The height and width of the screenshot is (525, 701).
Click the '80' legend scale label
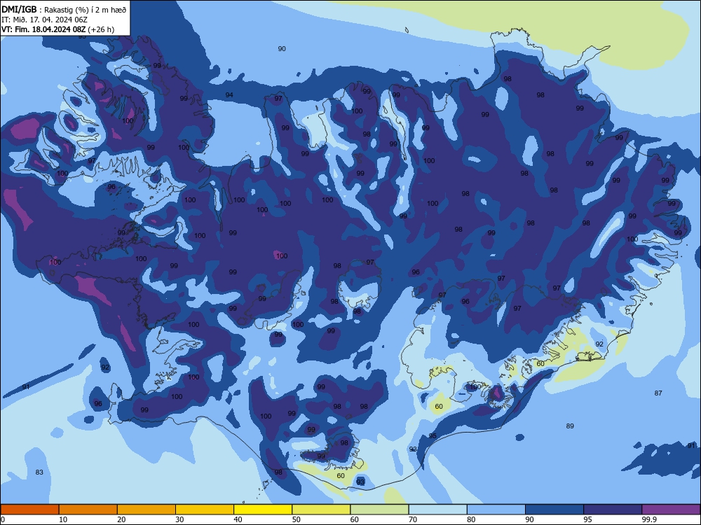[471, 519]
